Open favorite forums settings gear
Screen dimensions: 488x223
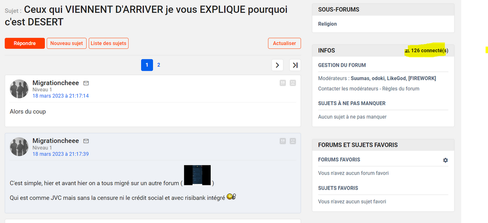445,160
